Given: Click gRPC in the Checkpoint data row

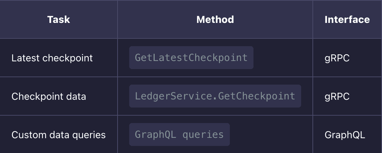Looking at the screenshot, I should click(337, 96).
